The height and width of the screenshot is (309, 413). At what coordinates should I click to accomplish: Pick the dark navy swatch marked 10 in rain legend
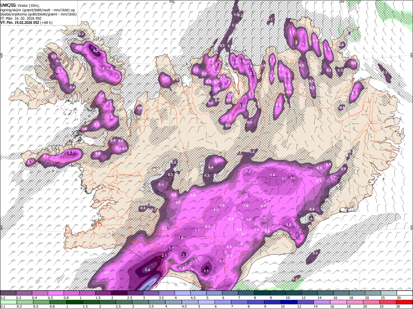coord(288,302)
